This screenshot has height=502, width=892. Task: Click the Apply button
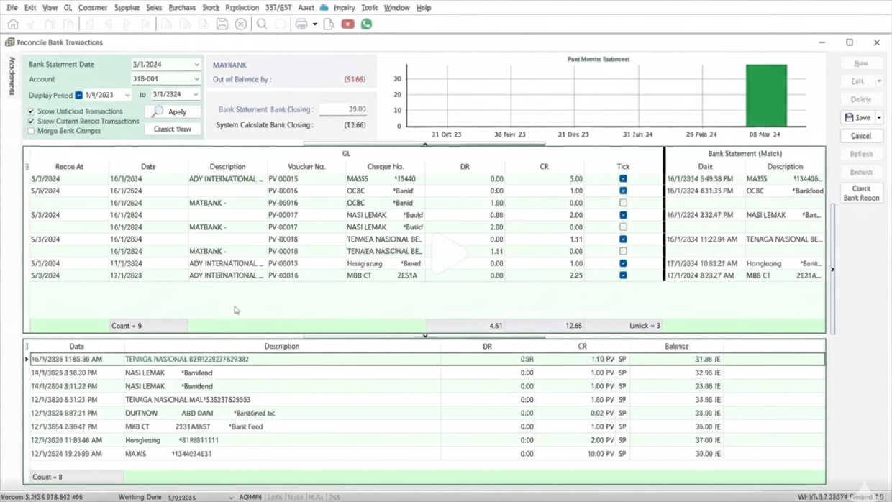173,112
